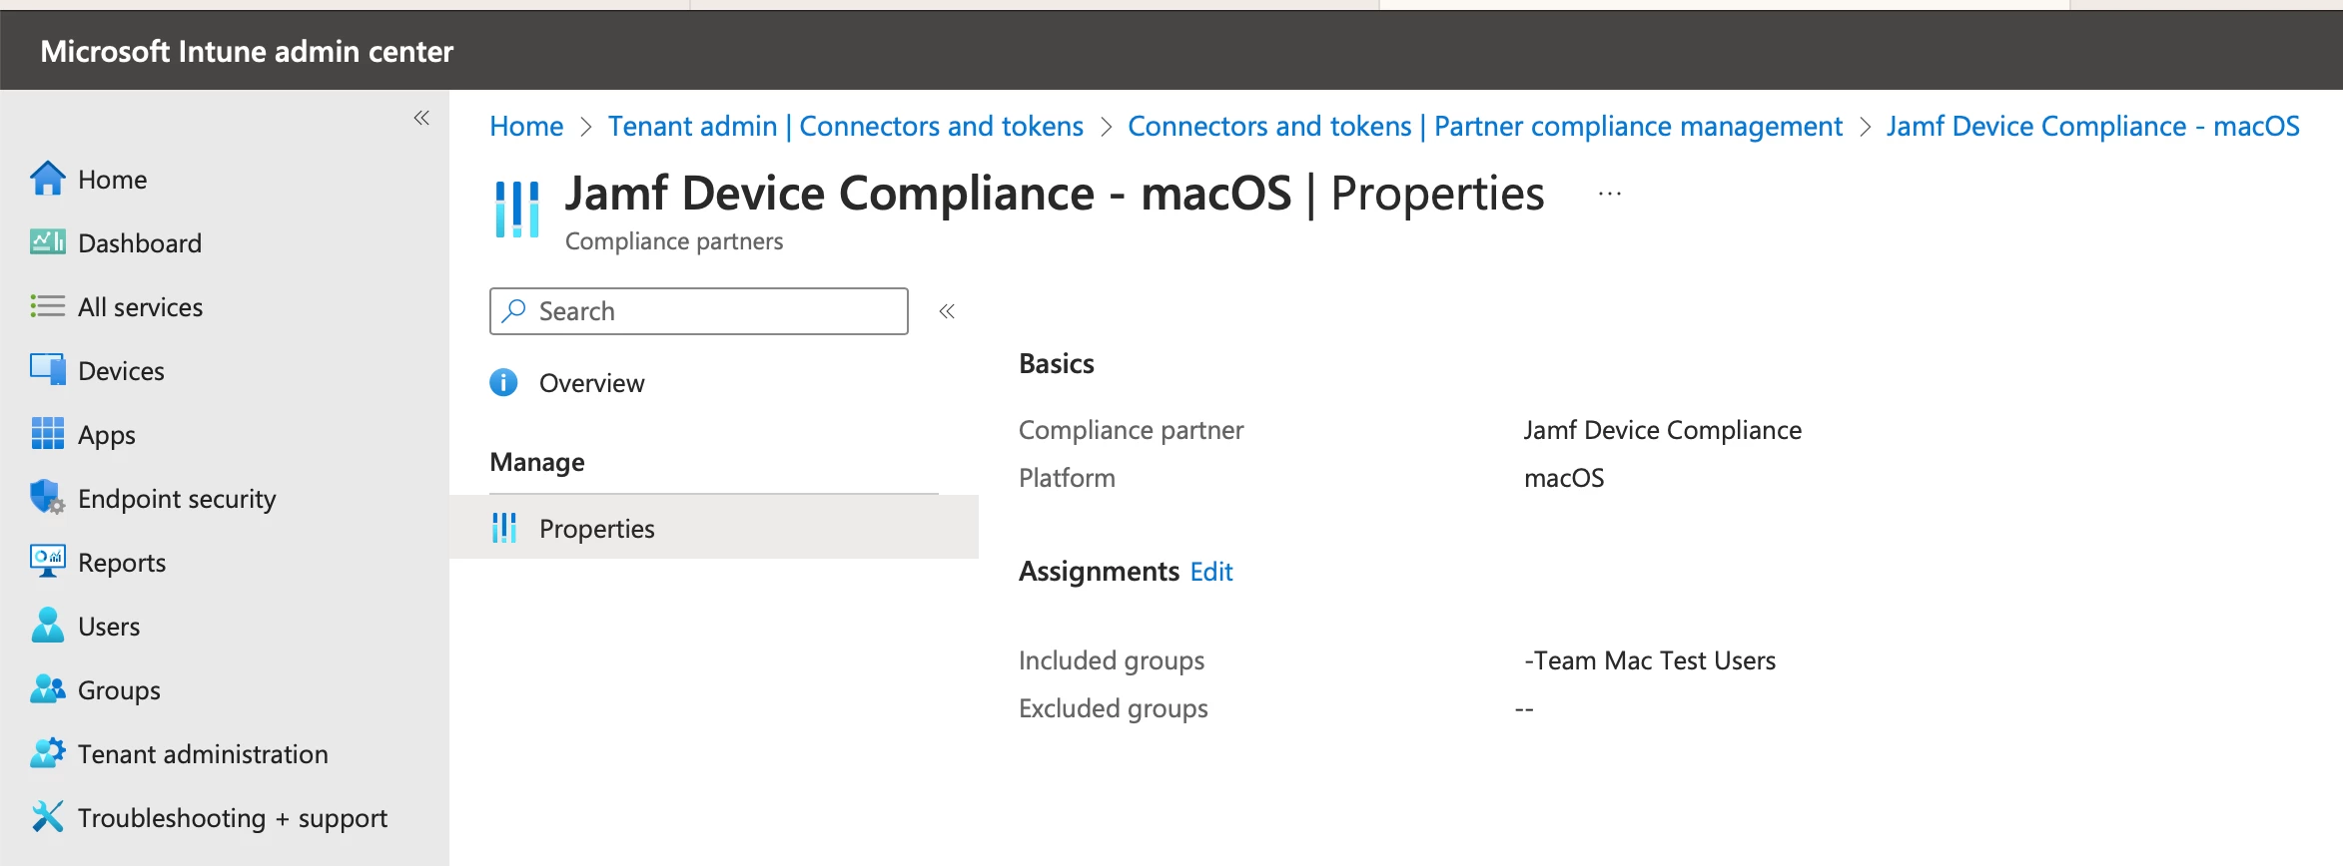This screenshot has width=2343, height=866.
Task: Click the 'Compliance partners' subtitle
Action: [674, 241]
